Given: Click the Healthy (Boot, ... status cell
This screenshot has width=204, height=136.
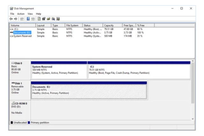Looking at the screenshot, I should pyautogui.click(x=93, y=29).
